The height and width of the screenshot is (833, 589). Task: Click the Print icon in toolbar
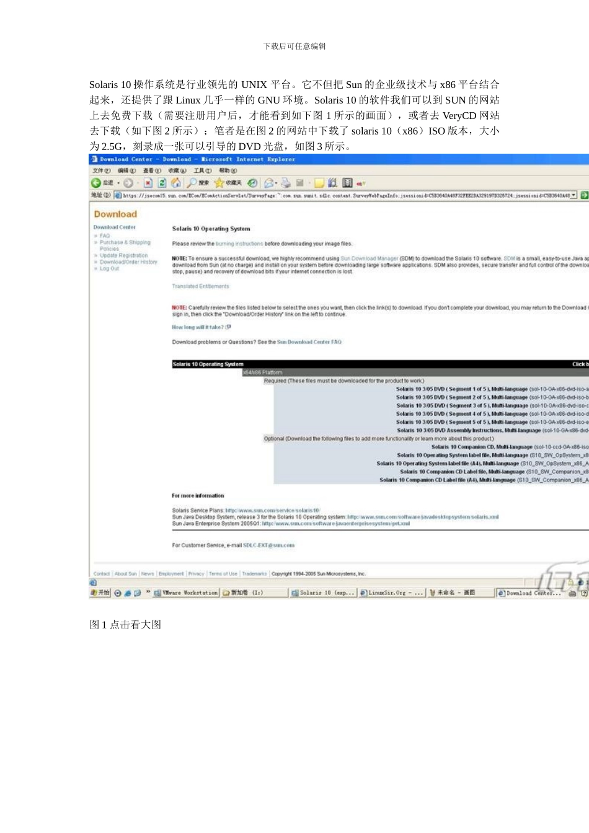pos(286,183)
